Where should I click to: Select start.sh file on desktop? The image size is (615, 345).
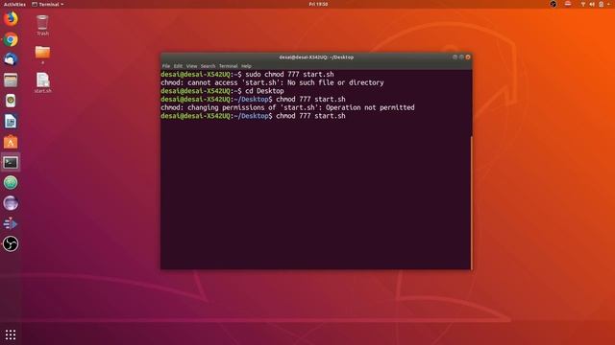(42, 83)
